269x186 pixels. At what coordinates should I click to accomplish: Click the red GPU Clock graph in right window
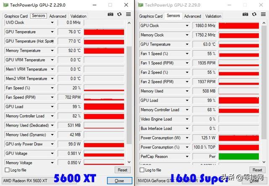pyautogui.click(x=239, y=26)
